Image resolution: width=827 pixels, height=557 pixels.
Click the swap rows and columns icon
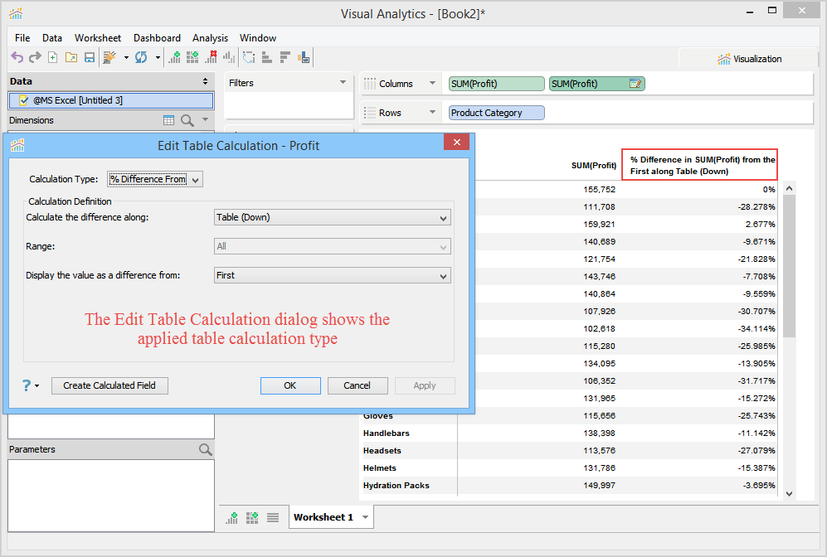(249, 57)
